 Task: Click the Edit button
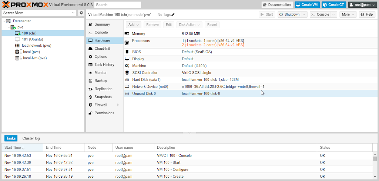coord(169,25)
